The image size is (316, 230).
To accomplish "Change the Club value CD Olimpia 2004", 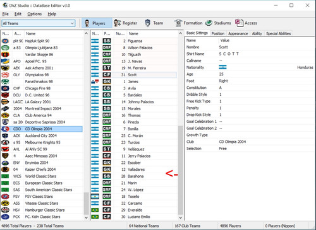I will click(x=233, y=142).
